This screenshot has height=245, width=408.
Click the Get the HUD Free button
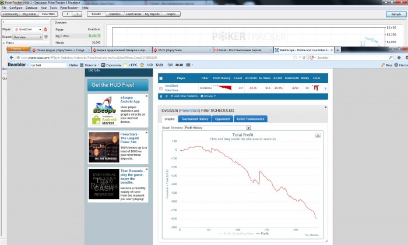point(118,85)
